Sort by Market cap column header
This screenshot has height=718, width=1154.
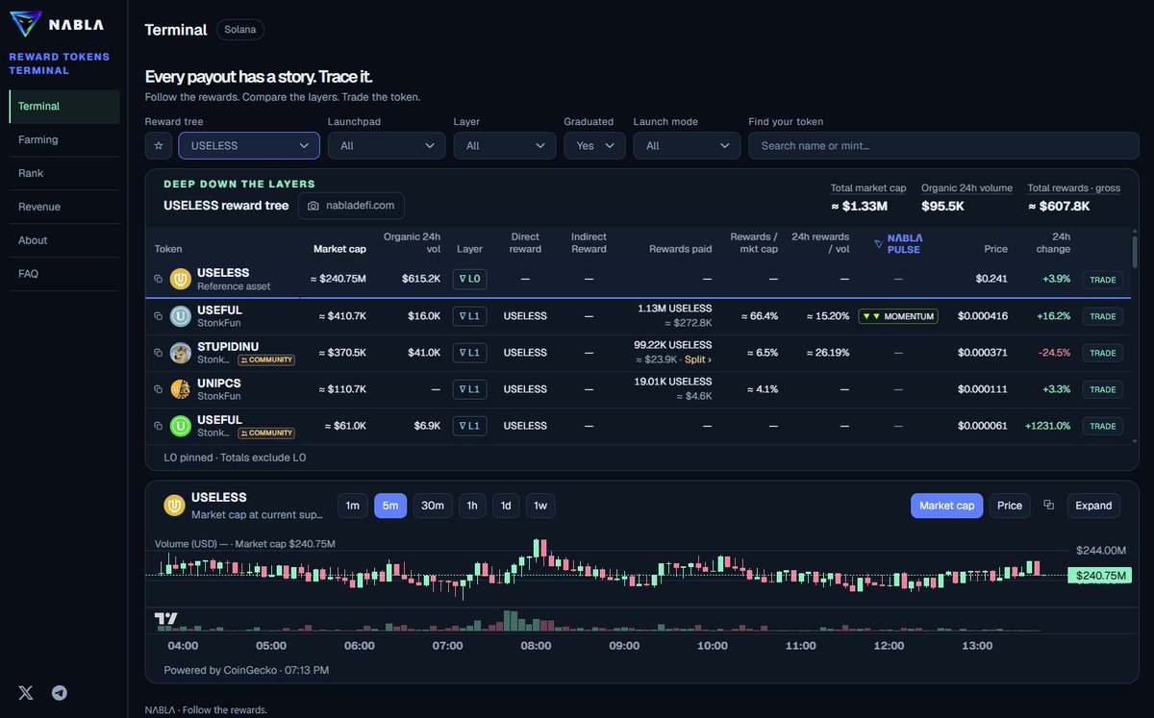339,249
